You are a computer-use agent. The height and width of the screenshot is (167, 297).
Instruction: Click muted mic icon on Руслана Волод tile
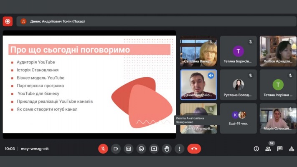point(251,76)
